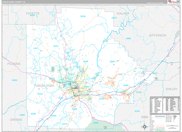Click ZIP code 35404 label
Viewport: 182px width, 132px height.
tap(86, 87)
